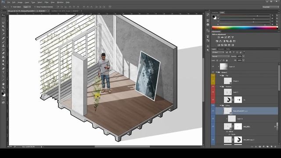Collapse the Shadows group triangle
This screenshot has height=158, width=281.
(x=220, y=86)
